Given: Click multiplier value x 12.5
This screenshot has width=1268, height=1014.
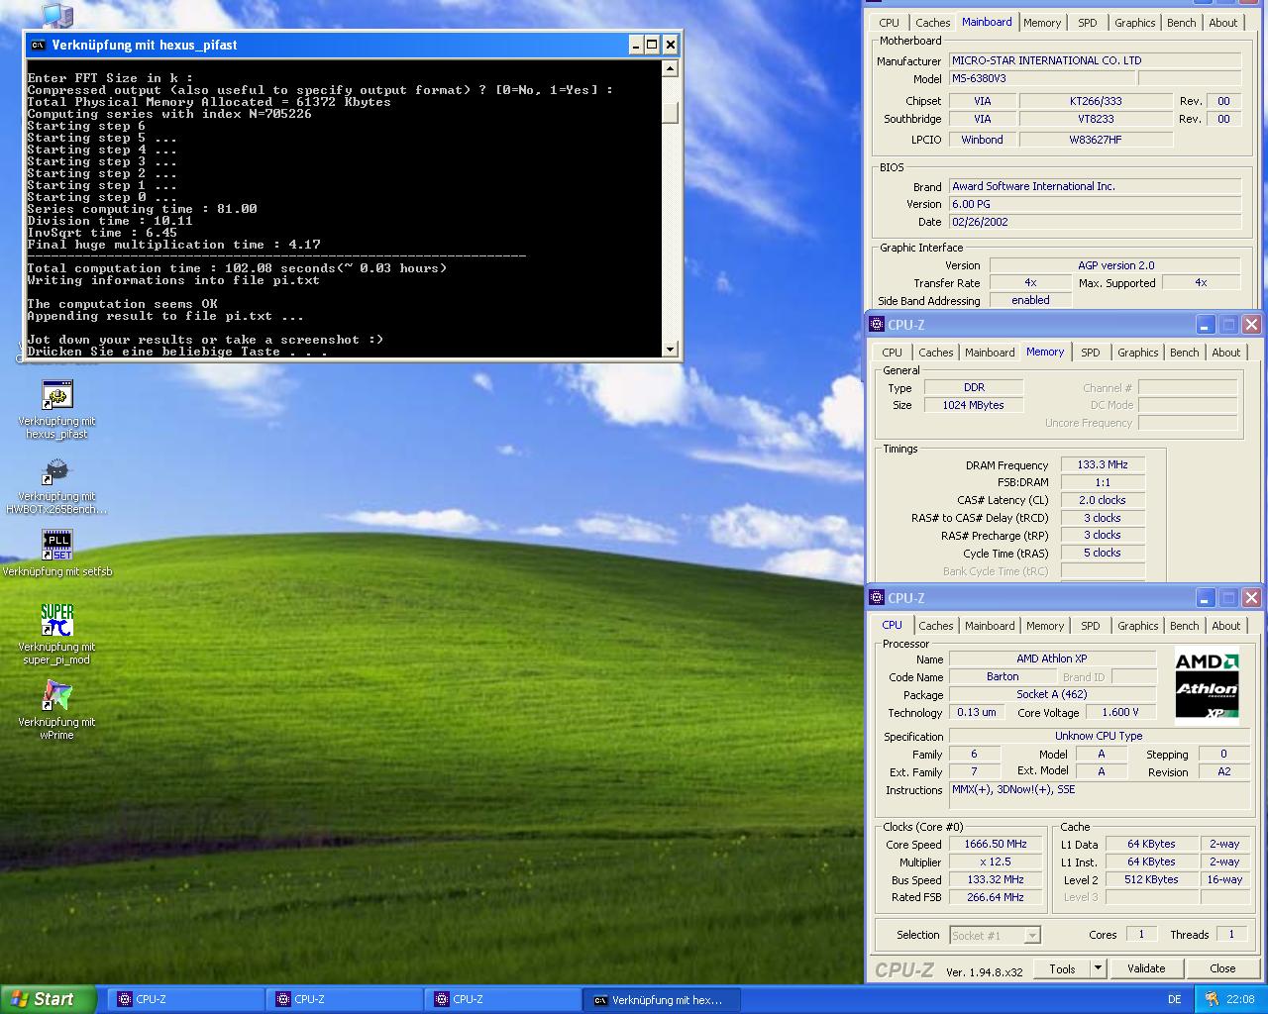Looking at the screenshot, I should (996, 862).
